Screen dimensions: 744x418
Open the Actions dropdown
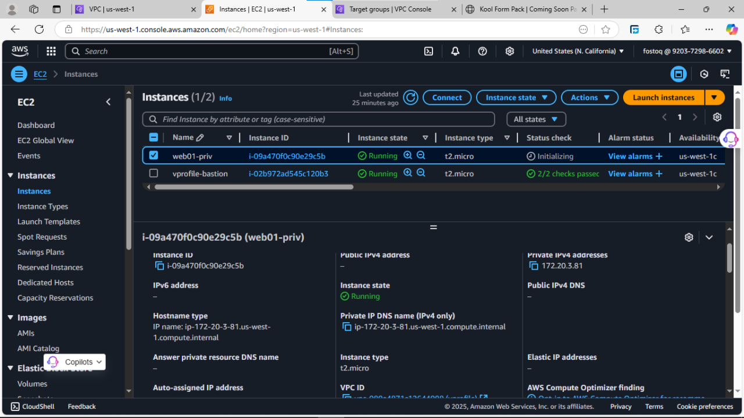pyautogui.click(x=590, y=98)
